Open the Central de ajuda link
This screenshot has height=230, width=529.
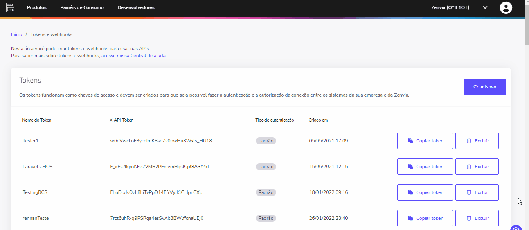pos(133,56)
